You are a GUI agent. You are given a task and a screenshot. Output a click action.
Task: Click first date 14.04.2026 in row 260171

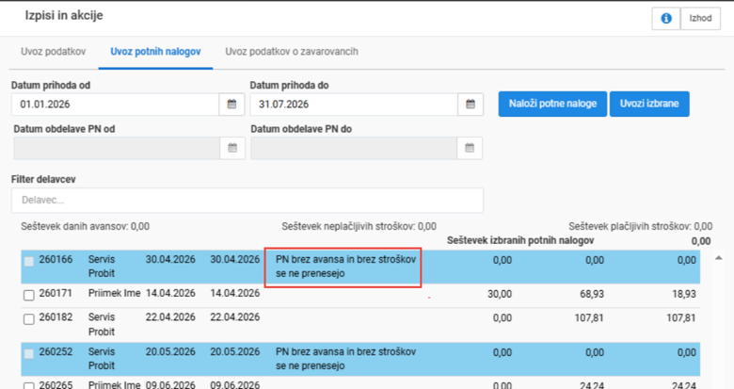pyautogui.click(x=170, y=293)
